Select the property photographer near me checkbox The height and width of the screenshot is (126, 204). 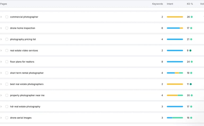7,95
